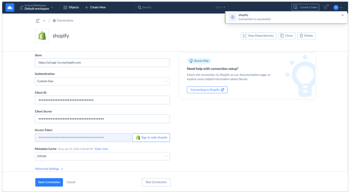350x194 pixels.
Task: Click the metadata cache timestamp text
Action: [76, 149]
